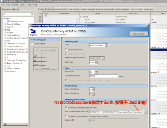
Task: Click the gray X Remove component icon
Action: pos(40,17)
